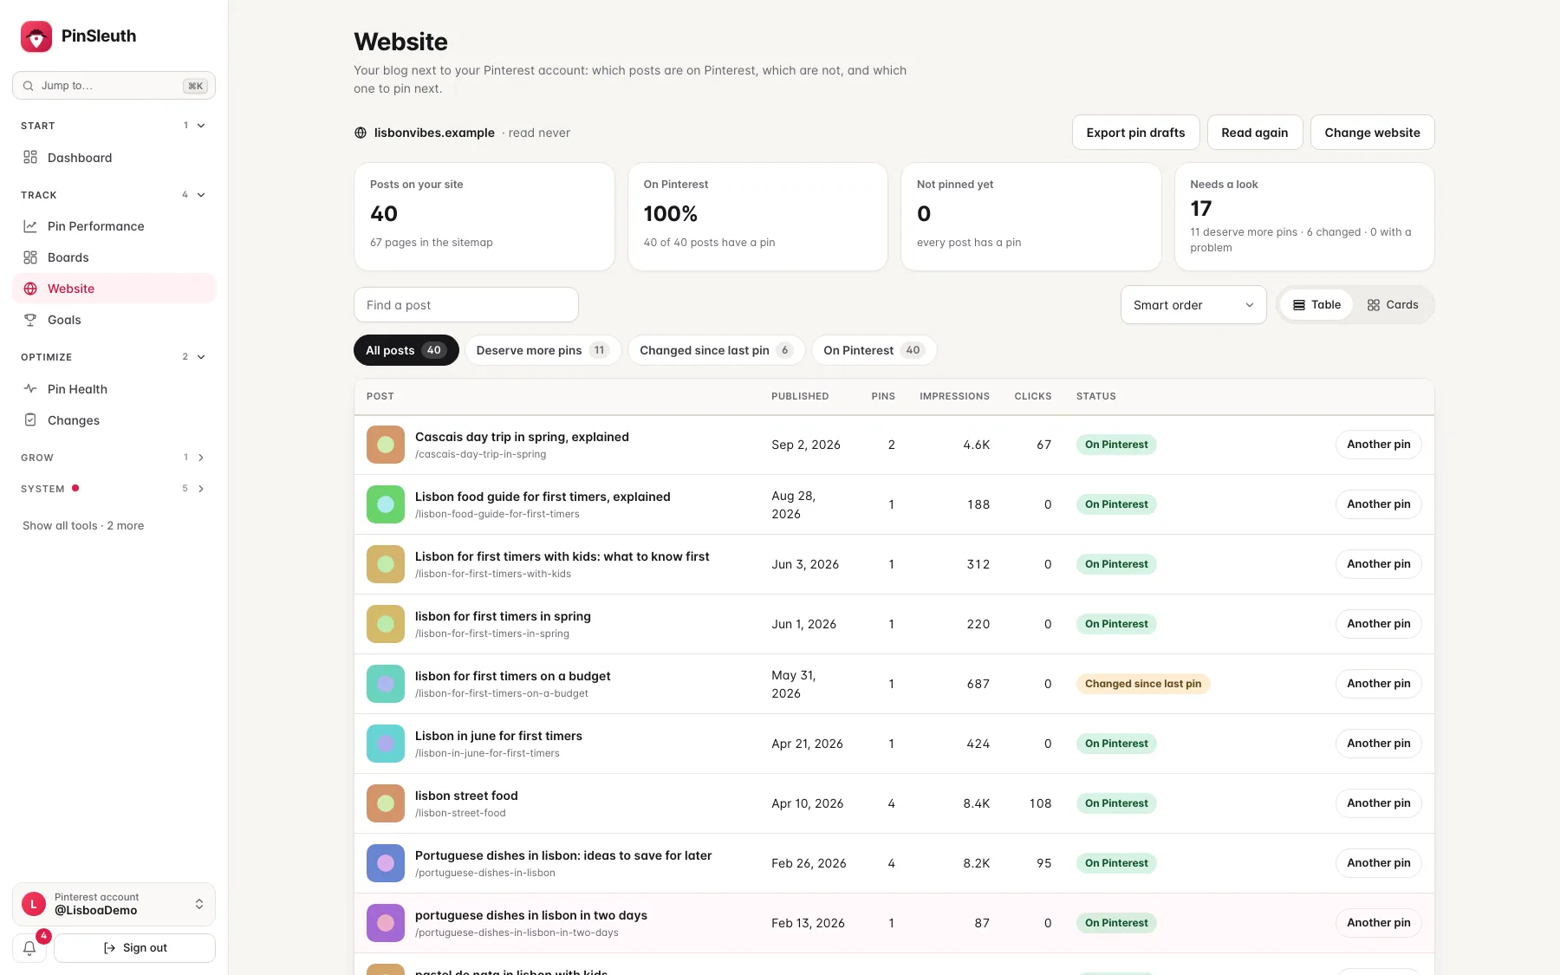Click the globe icon beside lisbonvibes.example
Screen dimensions: 1560x975
[x=361, y=133]
